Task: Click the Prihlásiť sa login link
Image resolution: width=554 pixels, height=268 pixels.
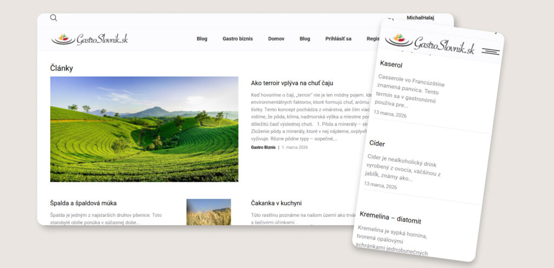Action: (338, 39)
